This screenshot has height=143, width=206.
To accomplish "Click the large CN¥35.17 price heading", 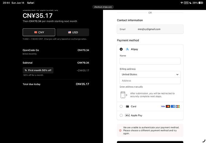I will coord(38,16).
